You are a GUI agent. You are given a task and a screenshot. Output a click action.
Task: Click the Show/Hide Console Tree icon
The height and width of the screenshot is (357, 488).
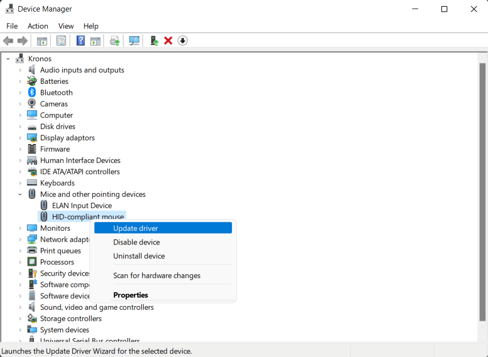click(x=42, y=40)
